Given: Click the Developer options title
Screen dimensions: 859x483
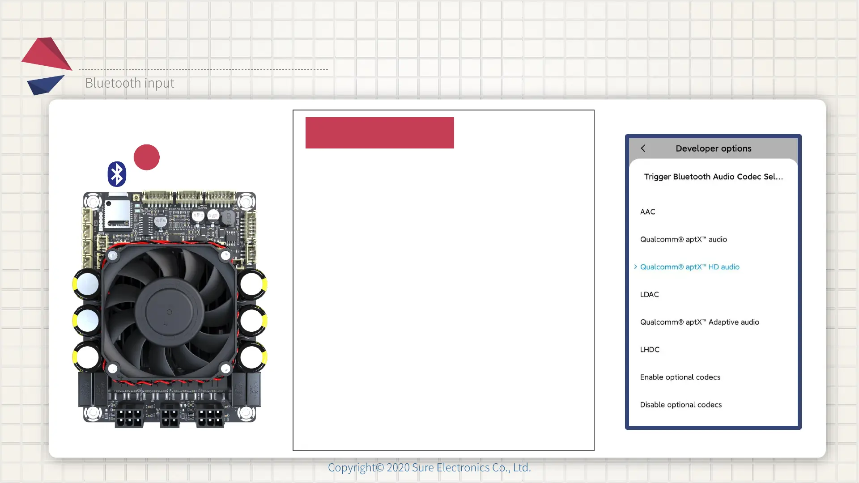Looking at the screenshot, I should tap(713, 148).
